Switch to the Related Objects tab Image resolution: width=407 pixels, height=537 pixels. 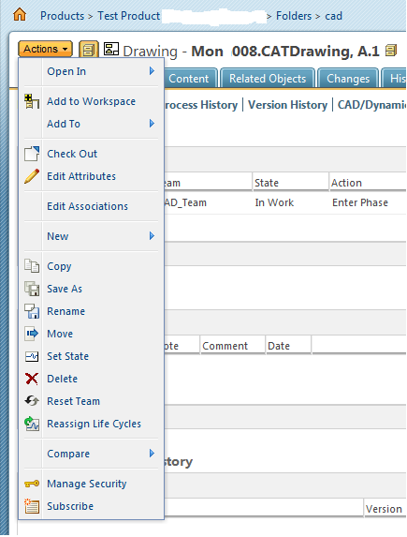pyautogui.click(x=268, y=79)
